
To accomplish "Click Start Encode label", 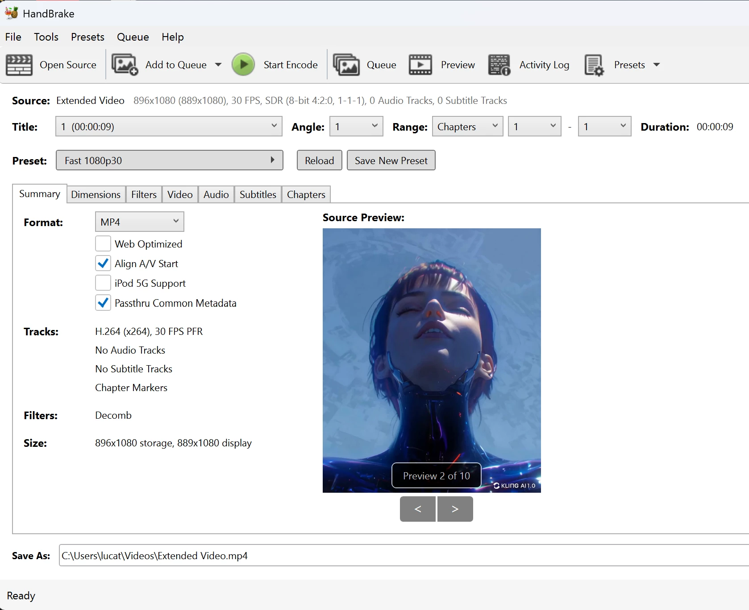I will coord(291,65).
